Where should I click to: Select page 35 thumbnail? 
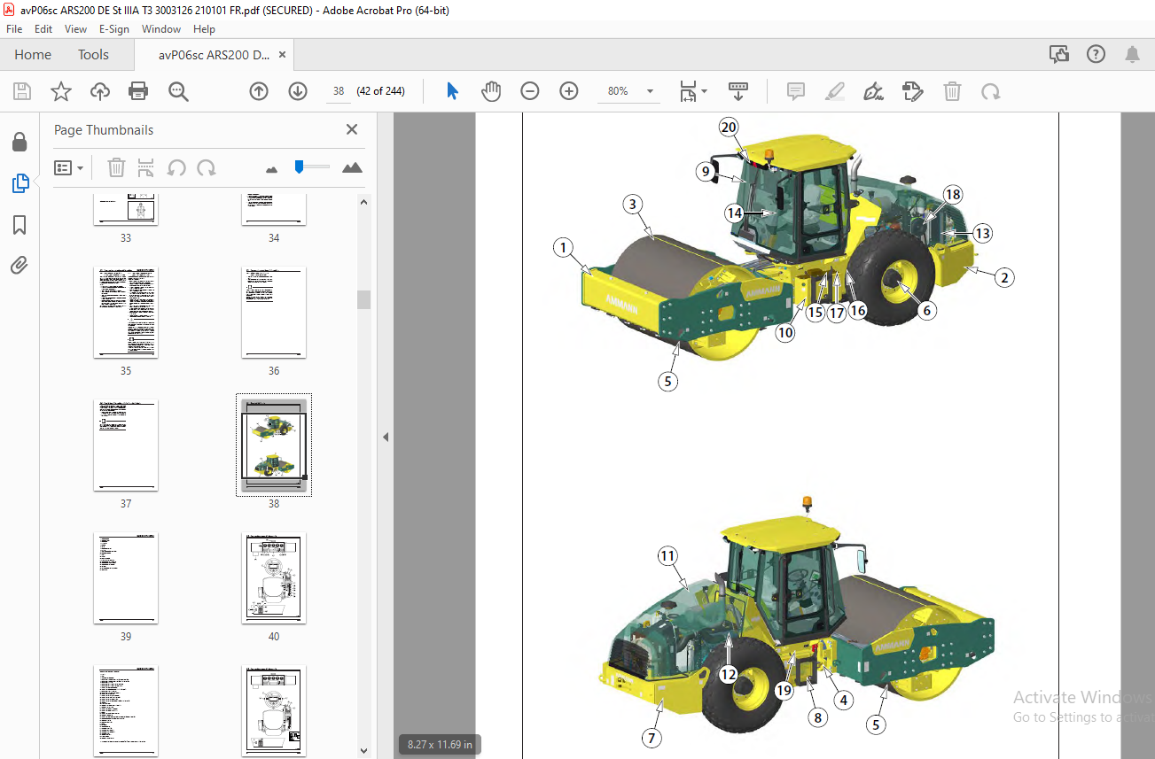pyautogui.click(x=126, y=313)
